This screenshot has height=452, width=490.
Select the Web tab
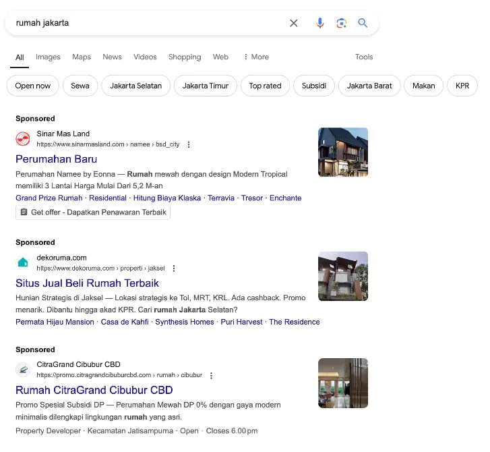coord(220,57)
